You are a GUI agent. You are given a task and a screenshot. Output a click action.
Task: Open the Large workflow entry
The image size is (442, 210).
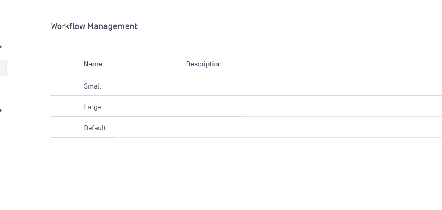(92, 107)
